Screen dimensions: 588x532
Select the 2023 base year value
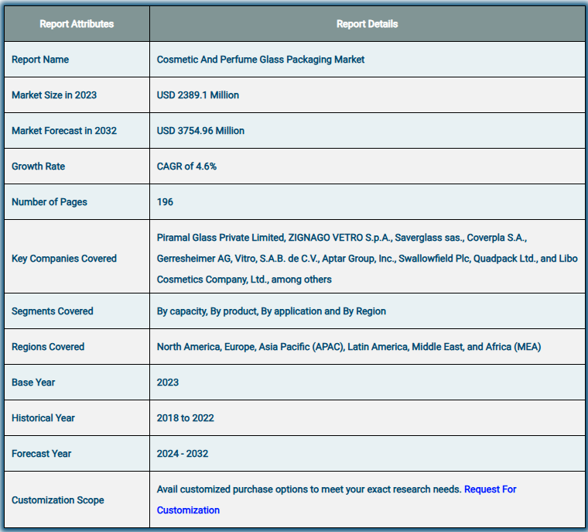tap(168, 383)
